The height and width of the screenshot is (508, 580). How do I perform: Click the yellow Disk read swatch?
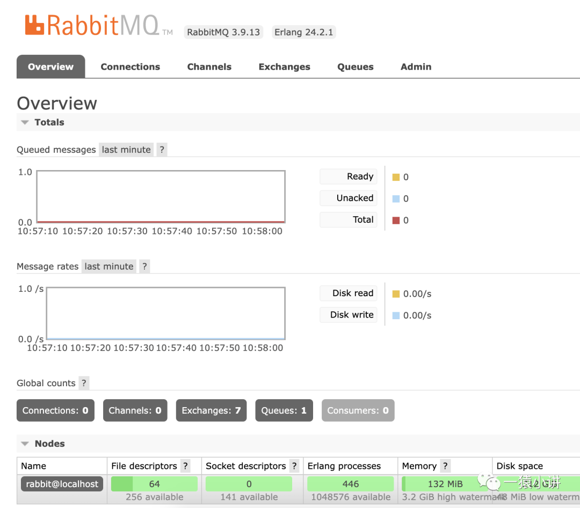pos(396,294)
